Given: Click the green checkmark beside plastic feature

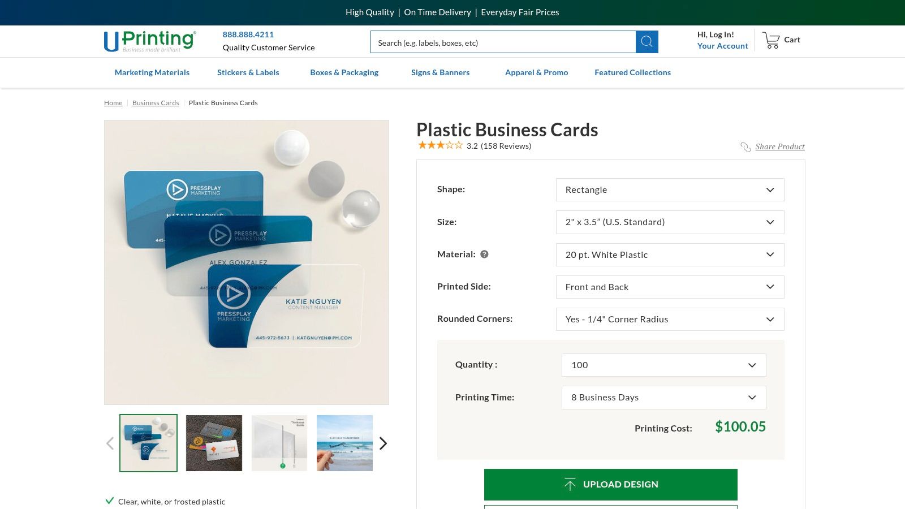Looking at the screenshot, I should coord(110,501).
